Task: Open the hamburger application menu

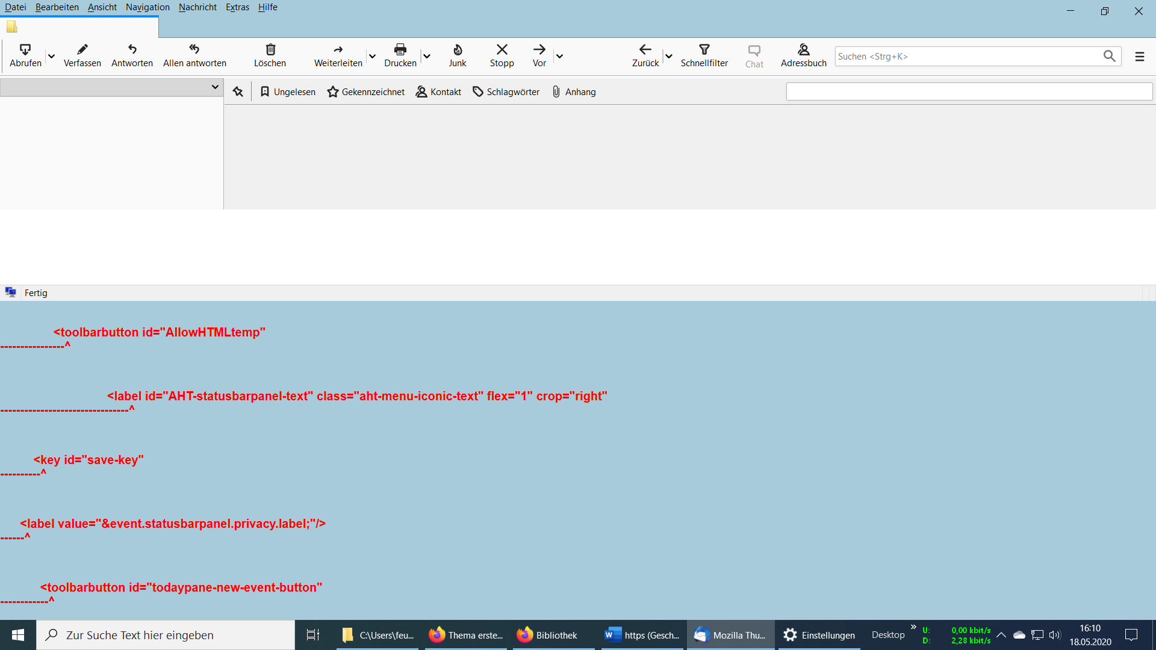Action: (x=1139, y=57)
